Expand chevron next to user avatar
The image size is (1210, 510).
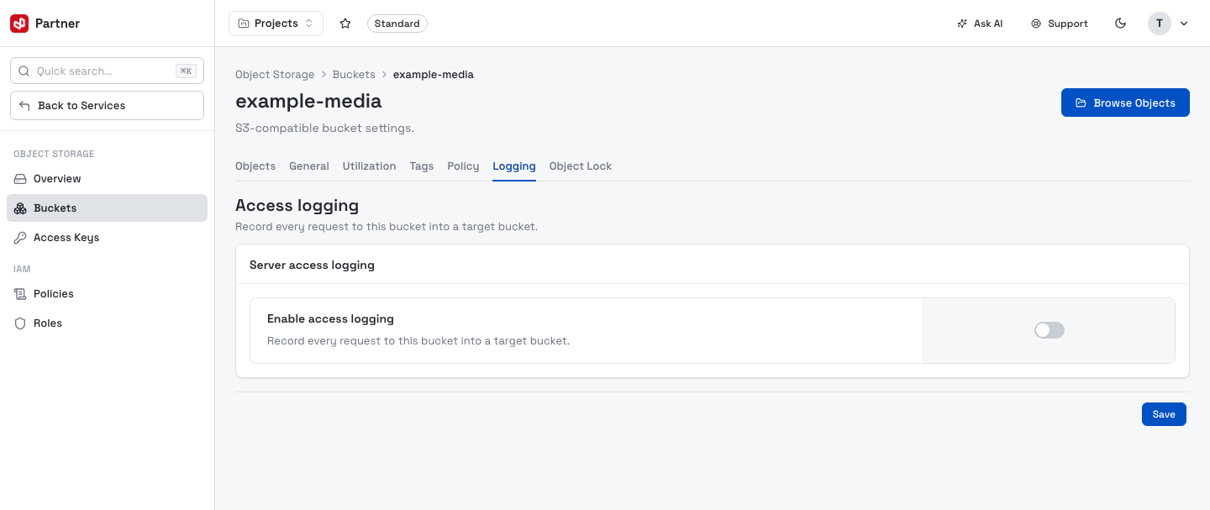[1184, 24]
